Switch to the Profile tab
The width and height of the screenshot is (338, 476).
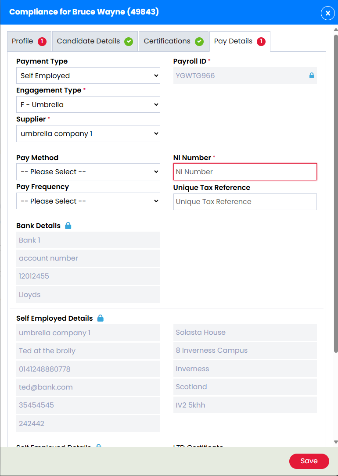24,41
